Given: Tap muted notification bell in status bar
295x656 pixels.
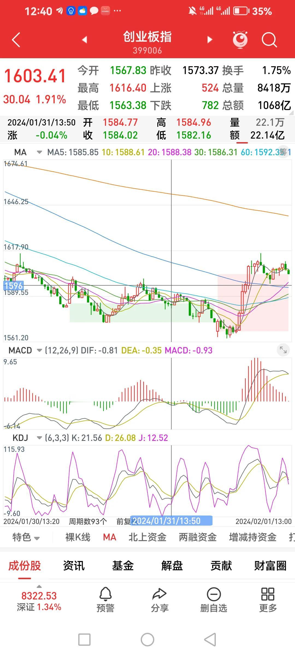Looking at the screenshot, I should point(192,11).
